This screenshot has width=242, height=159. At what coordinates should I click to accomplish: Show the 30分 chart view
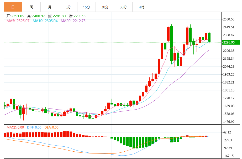pos(105,7)
